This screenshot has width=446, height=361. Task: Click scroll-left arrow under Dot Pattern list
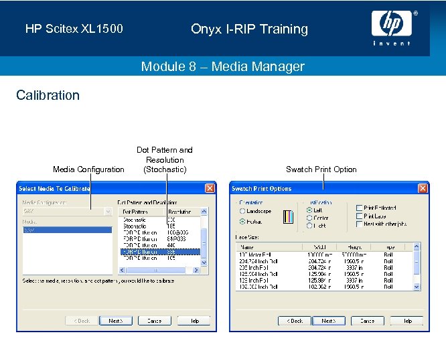click(x=122, y=271)
